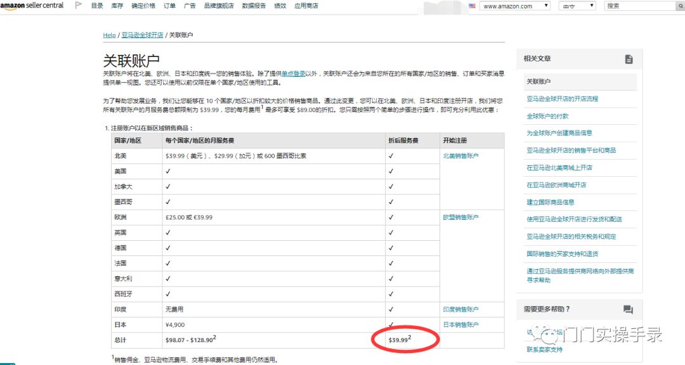Open the 欧盟销售账户 registration link
This screenshot has width=685, height=365.
pos(460,217)
